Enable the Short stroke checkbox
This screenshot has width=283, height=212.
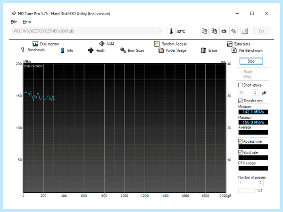pyautogui.click(x=240, y=85)
